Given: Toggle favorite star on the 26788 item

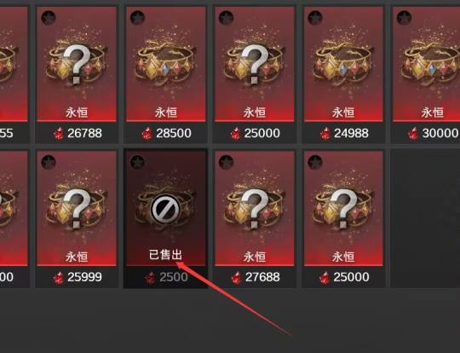Looking at the screenshot, I should [49, 18].
